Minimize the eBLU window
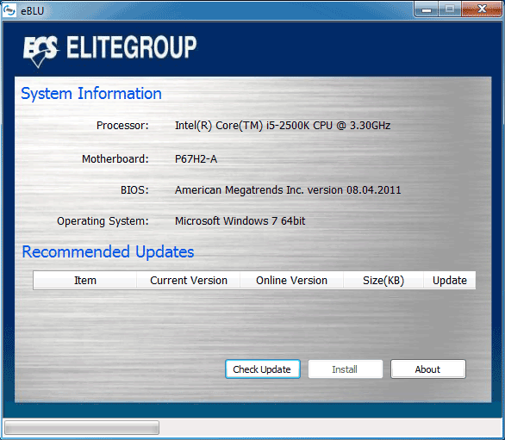The width and height of the screenshot is (505, 440). (426, 9)
